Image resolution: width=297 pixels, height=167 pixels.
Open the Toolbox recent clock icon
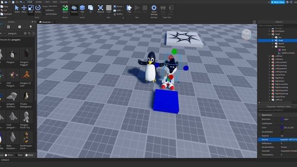coord(19,27)
